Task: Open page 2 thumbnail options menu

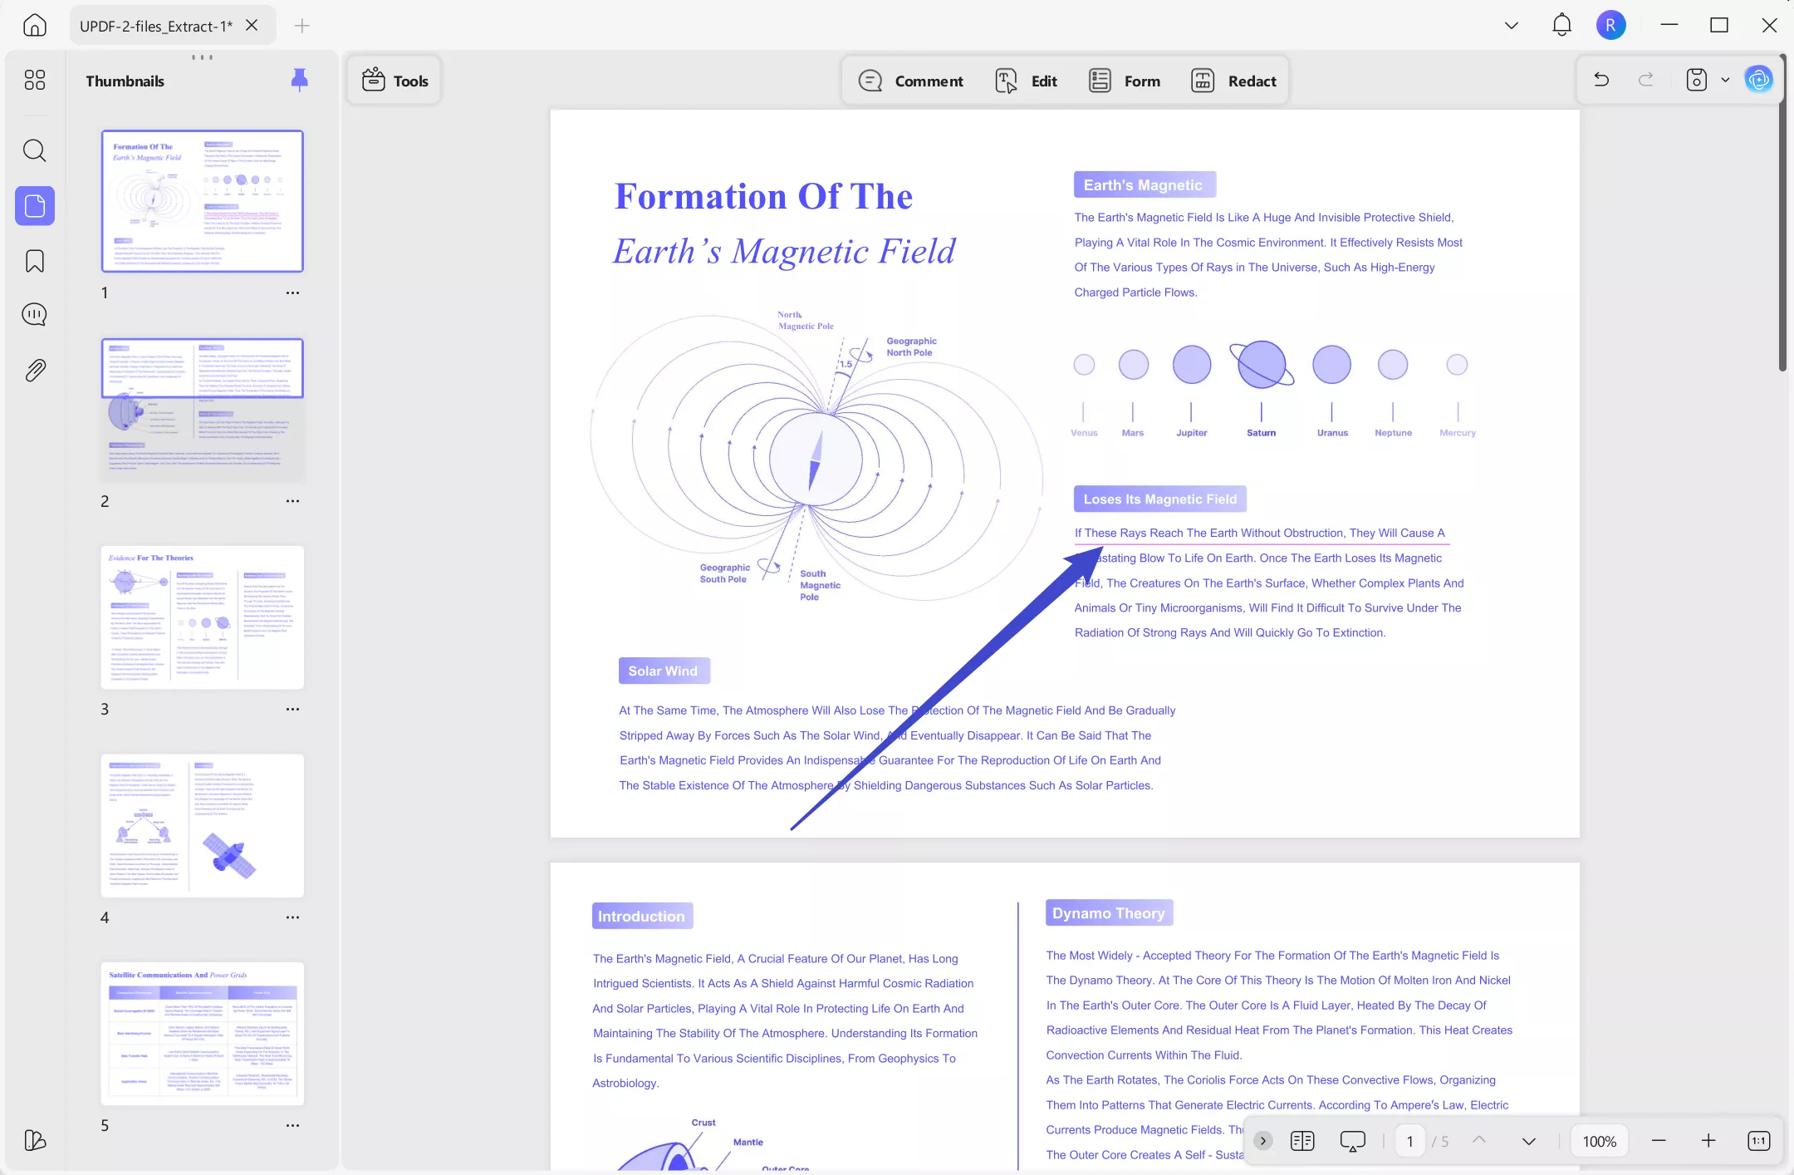Action: [292, 501]
